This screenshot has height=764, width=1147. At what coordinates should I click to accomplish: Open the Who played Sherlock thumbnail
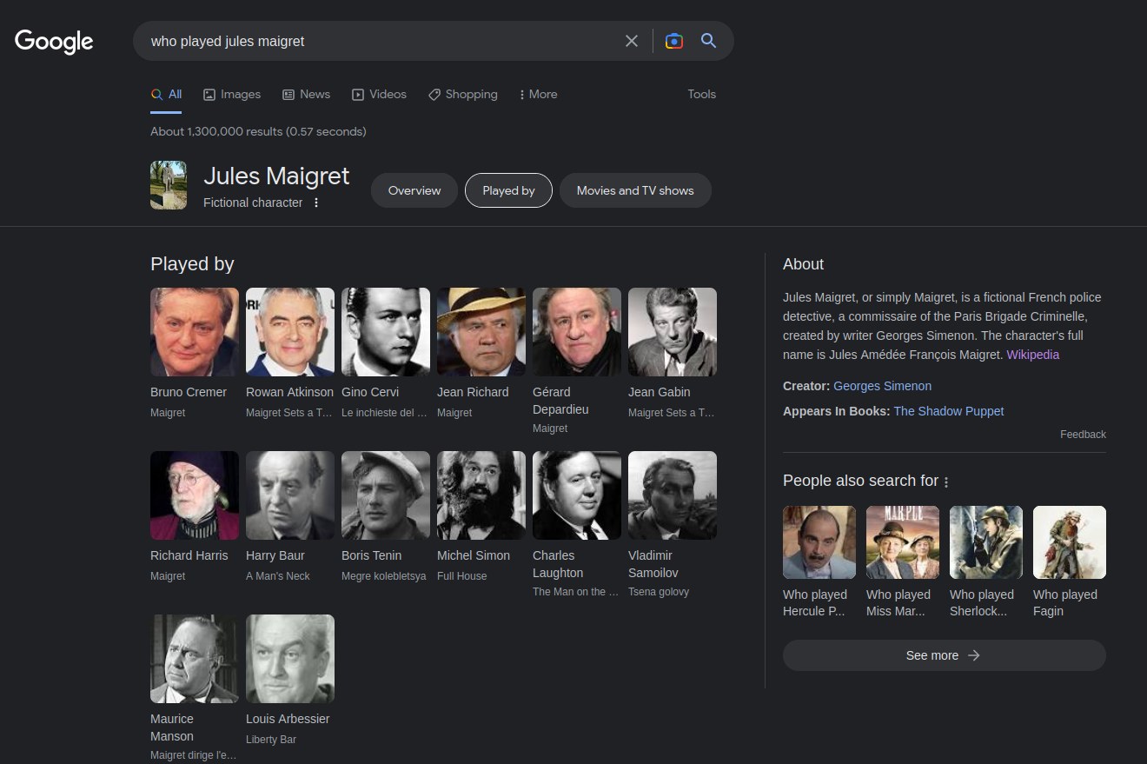(986, 542)
